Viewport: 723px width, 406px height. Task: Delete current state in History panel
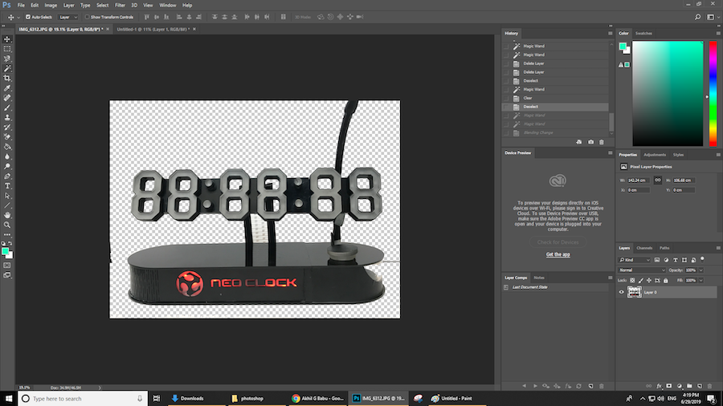tap(601, 142)
